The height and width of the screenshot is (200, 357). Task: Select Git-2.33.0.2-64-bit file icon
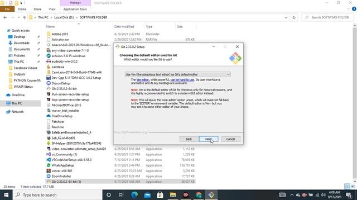[x=49, y=89]
